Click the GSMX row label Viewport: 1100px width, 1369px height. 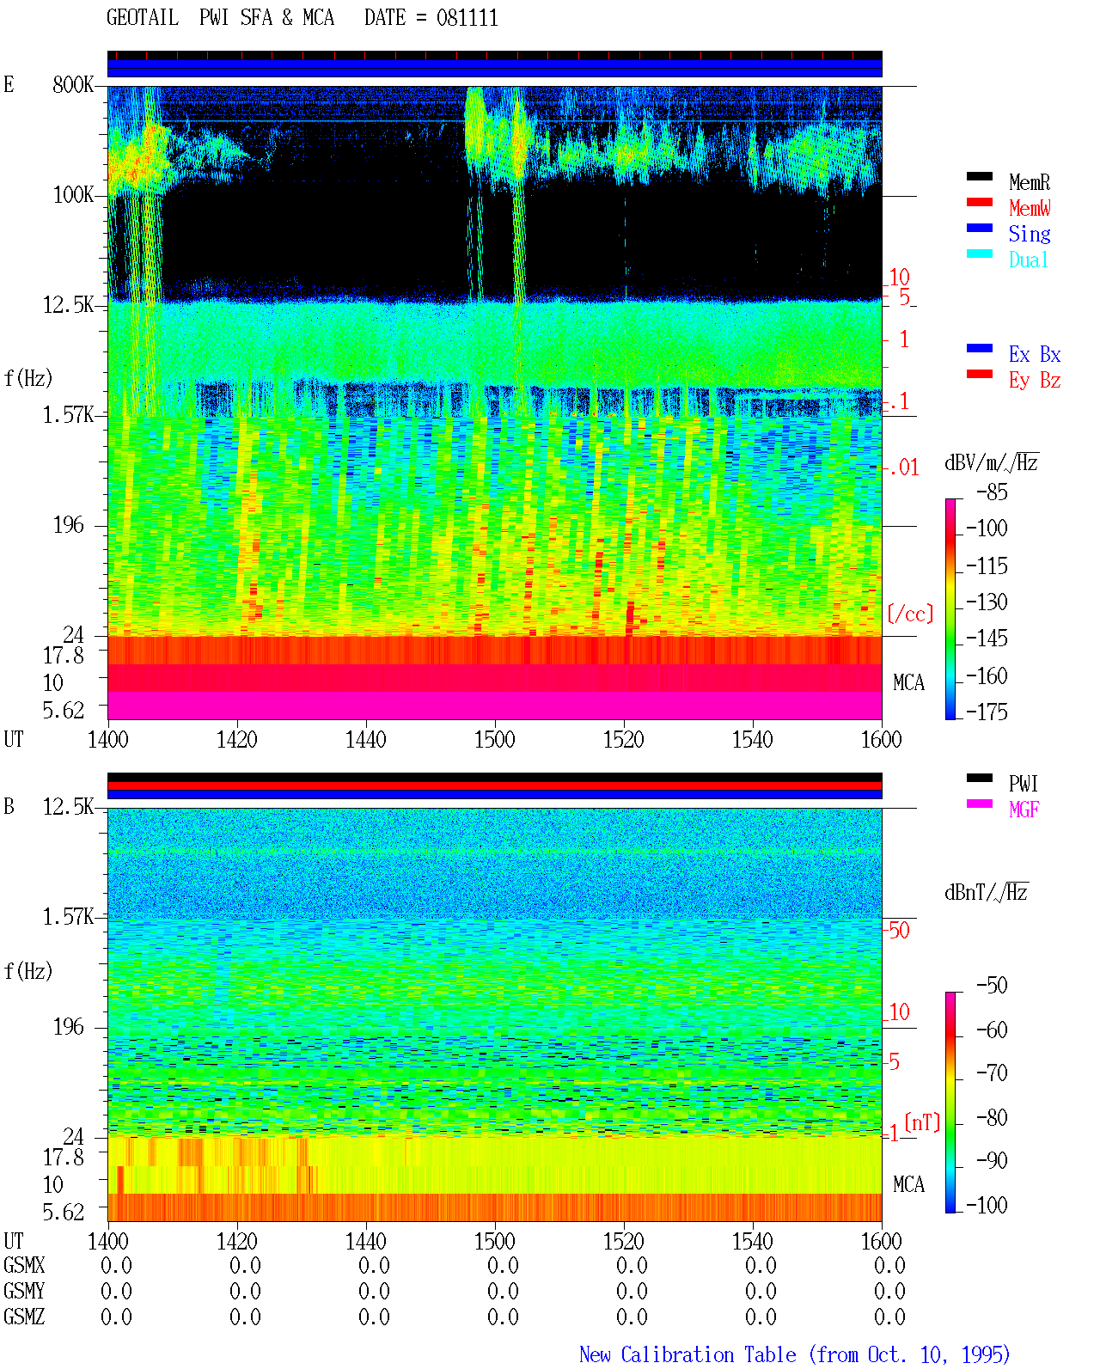(24, 1265)
